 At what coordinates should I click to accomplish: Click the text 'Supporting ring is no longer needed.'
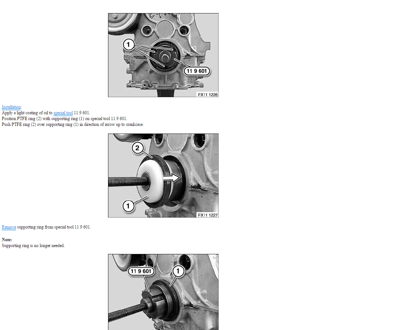(x=33, y=246)
